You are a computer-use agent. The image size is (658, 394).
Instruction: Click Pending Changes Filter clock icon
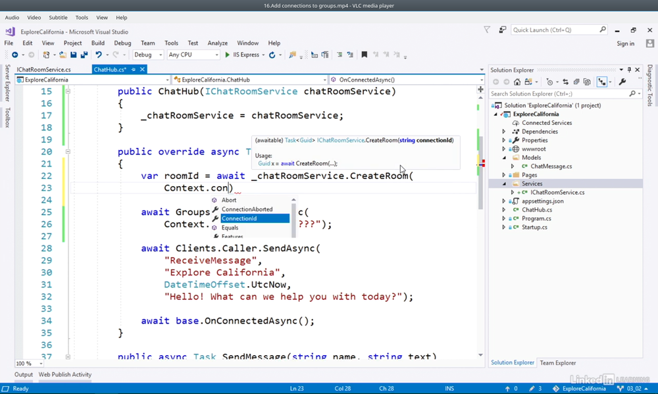pos(549,82)
